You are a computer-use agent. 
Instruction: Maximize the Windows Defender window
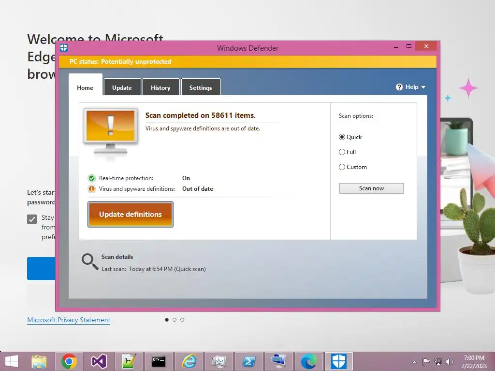point(409,46)
